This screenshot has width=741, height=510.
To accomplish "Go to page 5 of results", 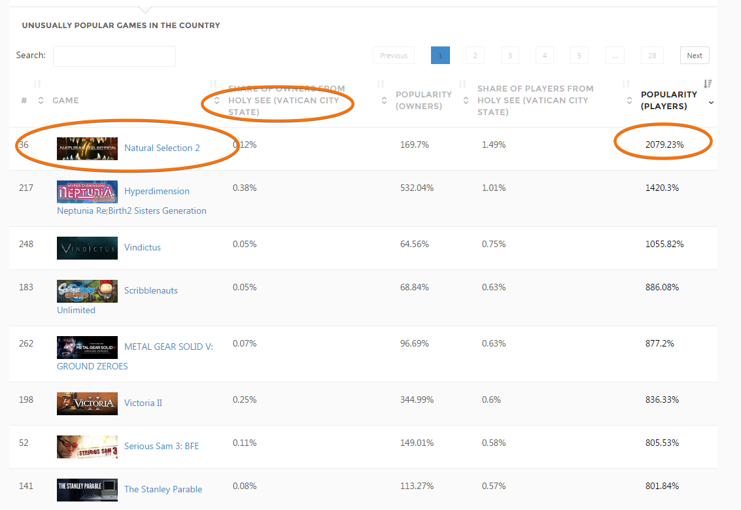I will tap(579, 56).
